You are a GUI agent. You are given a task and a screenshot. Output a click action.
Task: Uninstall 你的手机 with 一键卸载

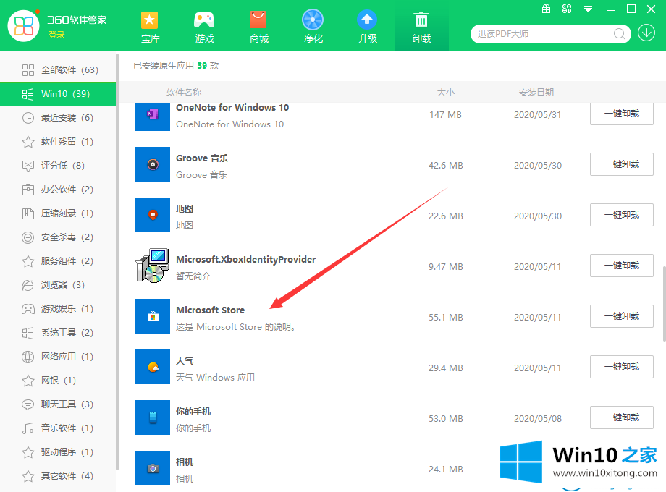coord(621,417)
